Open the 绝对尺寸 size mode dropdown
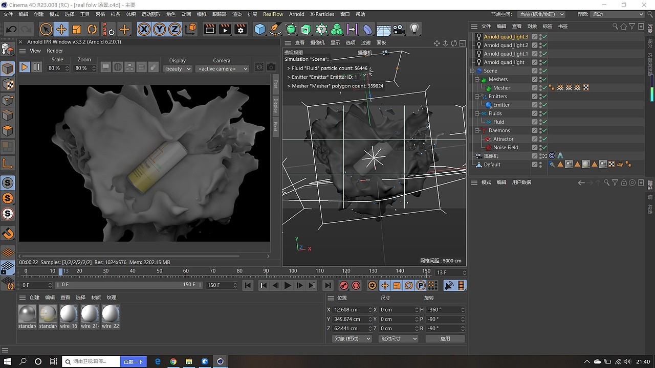 (x=398, y=339)
